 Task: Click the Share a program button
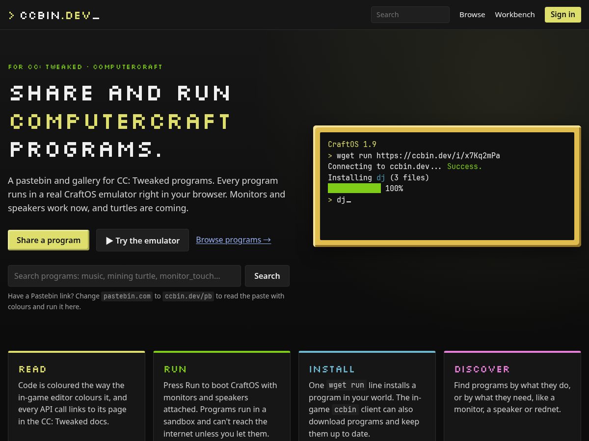coord(49,240)
